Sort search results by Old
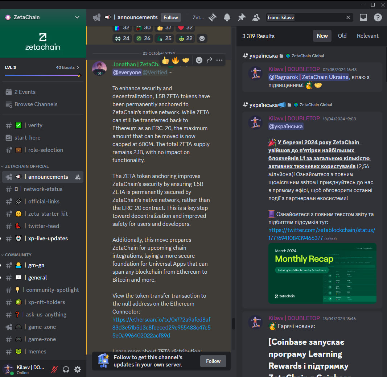387x377 pixels. [342, 36]
